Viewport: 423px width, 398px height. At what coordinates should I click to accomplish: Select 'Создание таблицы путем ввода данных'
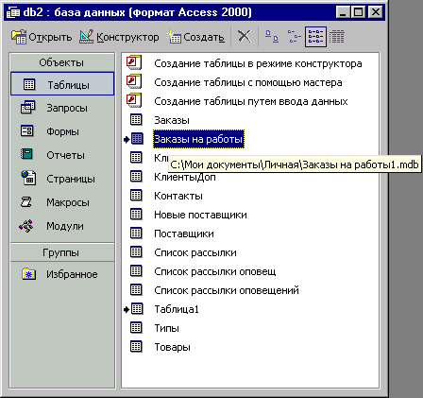251,101
